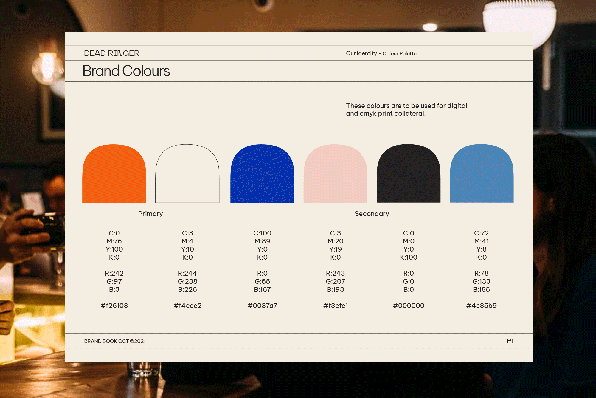Click the M:89 value
The height and width of the screenshot is (398, 596).
262,241
